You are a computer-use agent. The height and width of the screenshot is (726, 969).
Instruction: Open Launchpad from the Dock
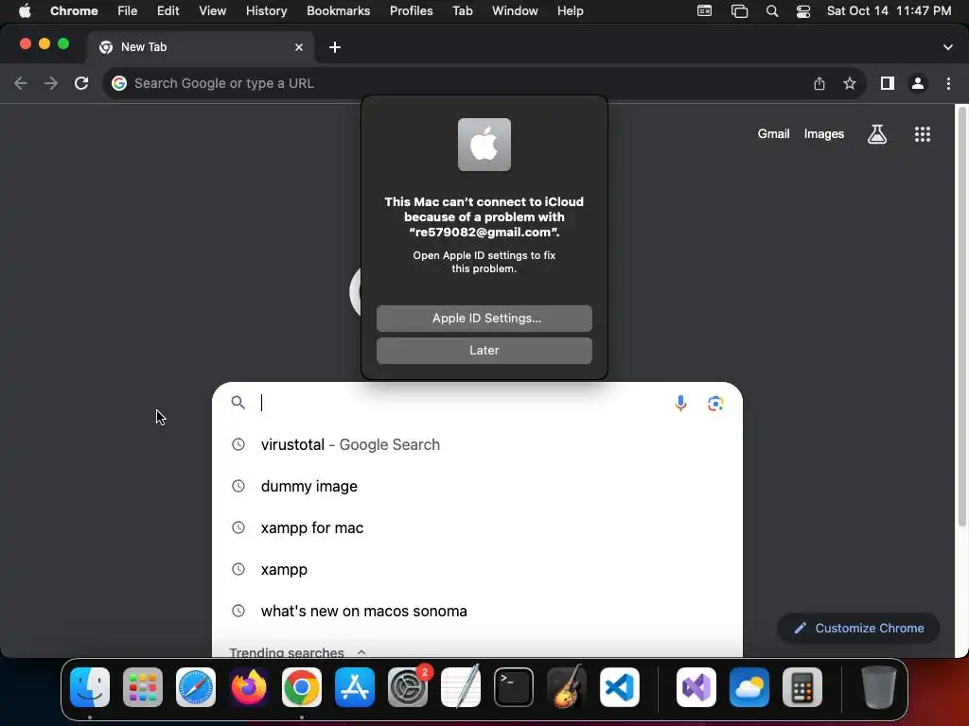coord(143,687)
